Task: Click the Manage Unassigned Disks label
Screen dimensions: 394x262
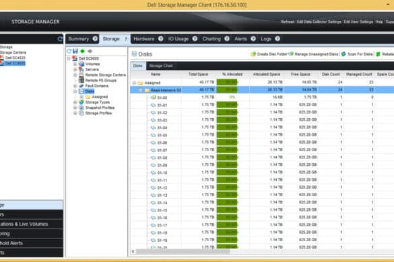Action: pyautogui.click(x=317, y=54)
